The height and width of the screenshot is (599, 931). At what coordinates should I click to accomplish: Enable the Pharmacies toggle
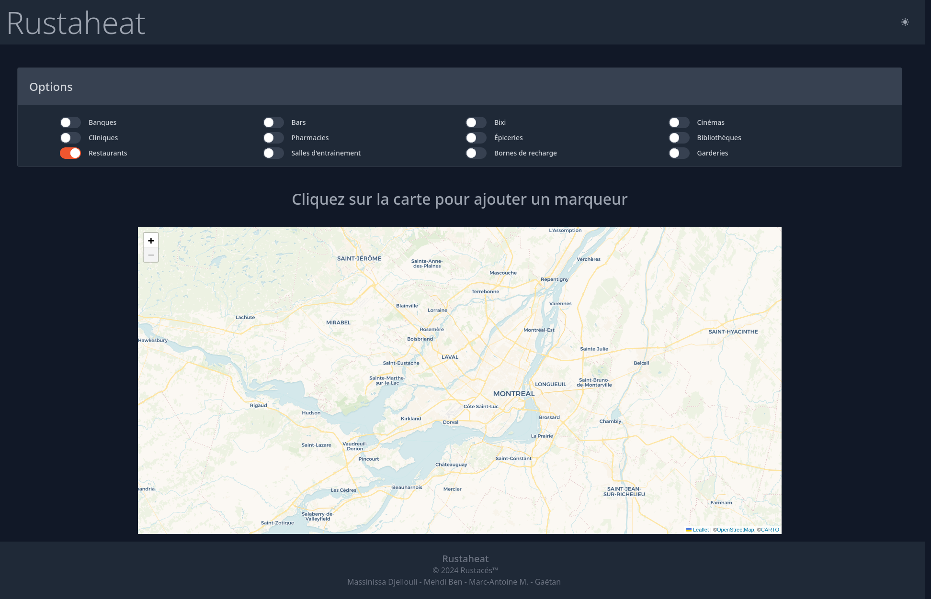coord(273,138)
